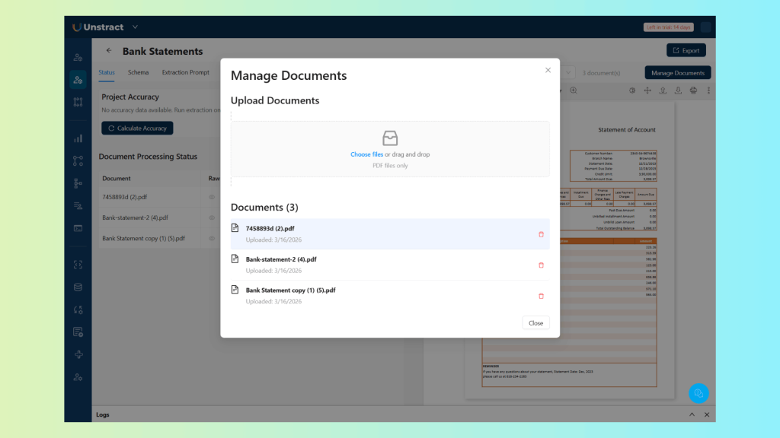Delete the 7458893d (2).pdf document
The image size is (780, 438).
541,234
